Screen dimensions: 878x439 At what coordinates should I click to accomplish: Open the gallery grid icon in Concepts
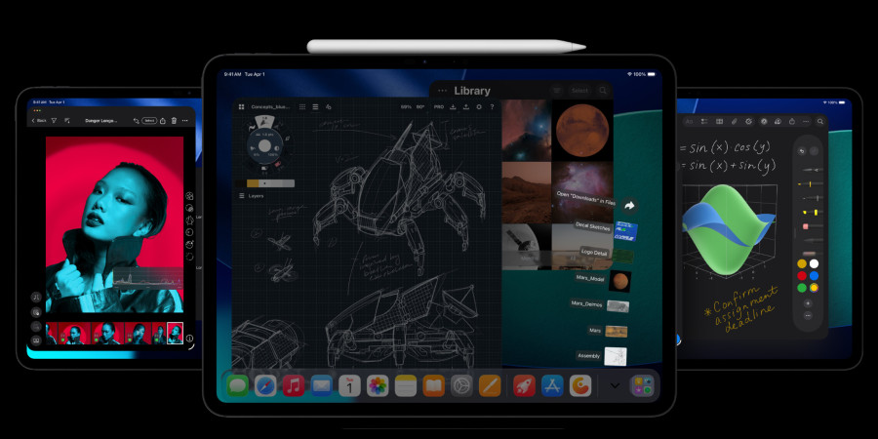tap(241, 107)
